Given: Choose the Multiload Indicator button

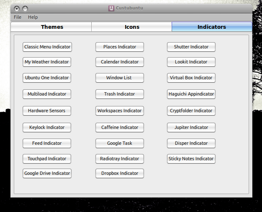Looking at the screenshot, I should coord(47,94).
